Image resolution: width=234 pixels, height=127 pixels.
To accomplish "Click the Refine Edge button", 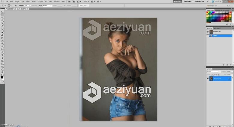I will [84, 5].
